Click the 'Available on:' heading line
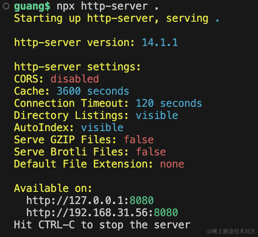Screen dimensions: 258x237 coord(53,188)
